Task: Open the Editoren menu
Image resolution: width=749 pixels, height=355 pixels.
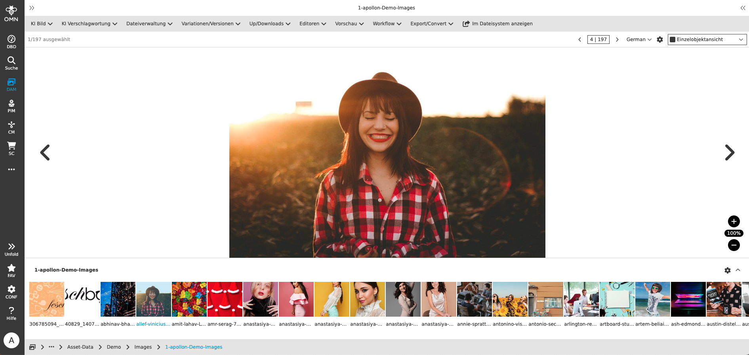Action: click(x=313, y=24)
